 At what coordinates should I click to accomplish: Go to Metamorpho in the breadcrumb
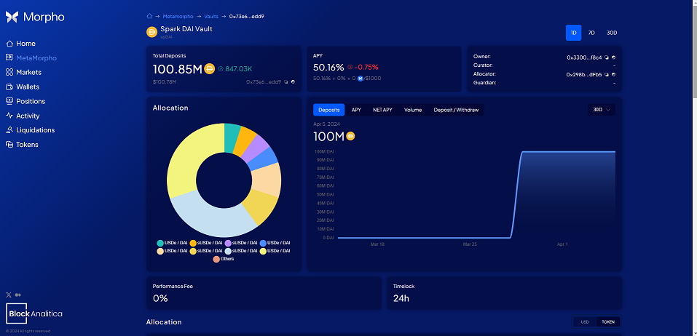click(x=178, y=17)
